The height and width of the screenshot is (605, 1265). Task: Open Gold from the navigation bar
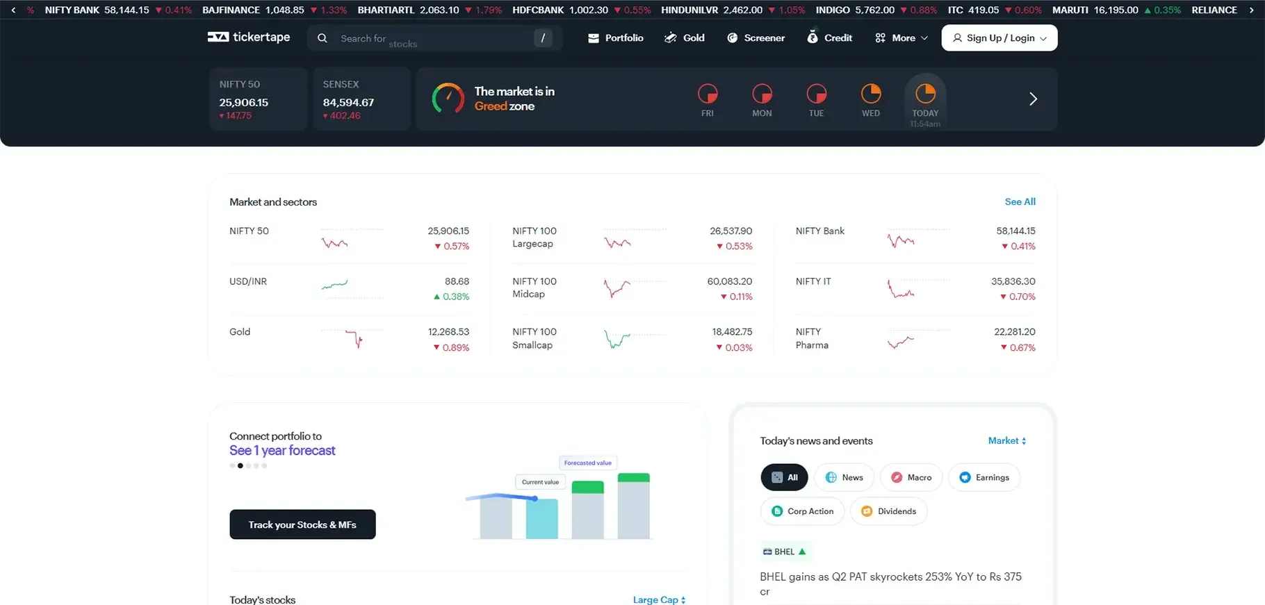[685, 38]
